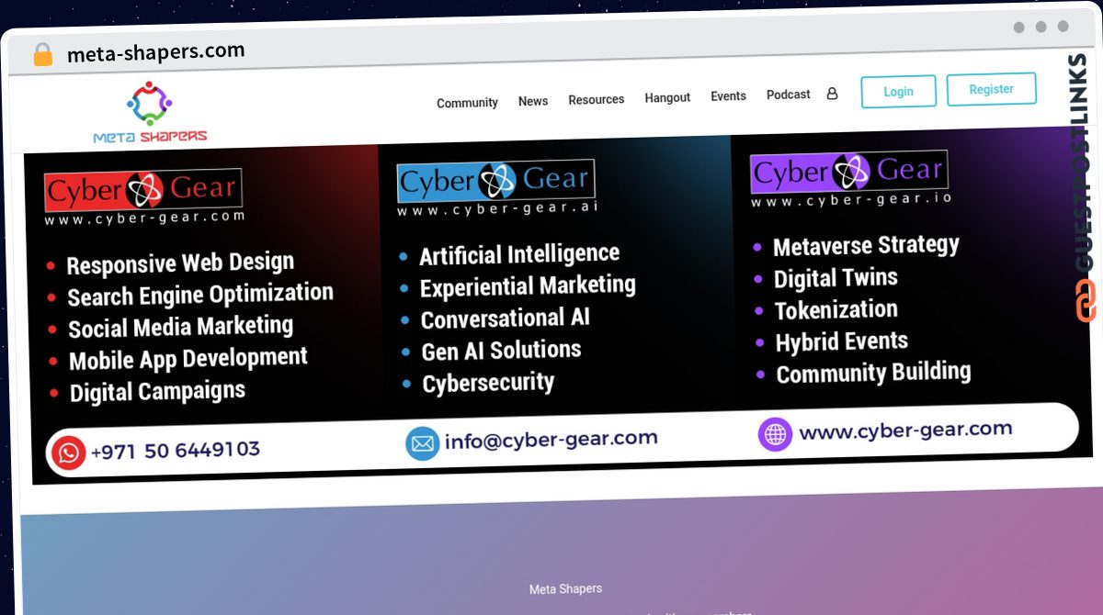This screenshot has width=1103, height=615.
Task: Click the +971 50 6449103 phone number
Action: 176,450
